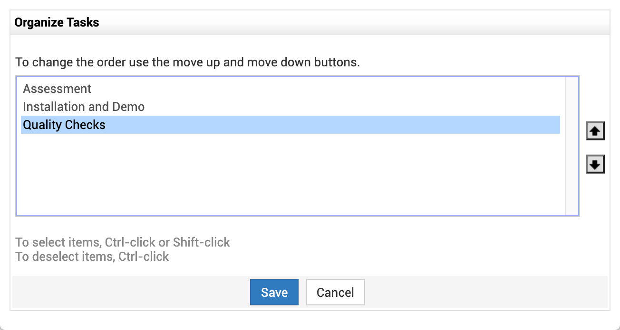Save the task order
The height and width of the screenshot is (330, 620).
(x=274, y=292)
